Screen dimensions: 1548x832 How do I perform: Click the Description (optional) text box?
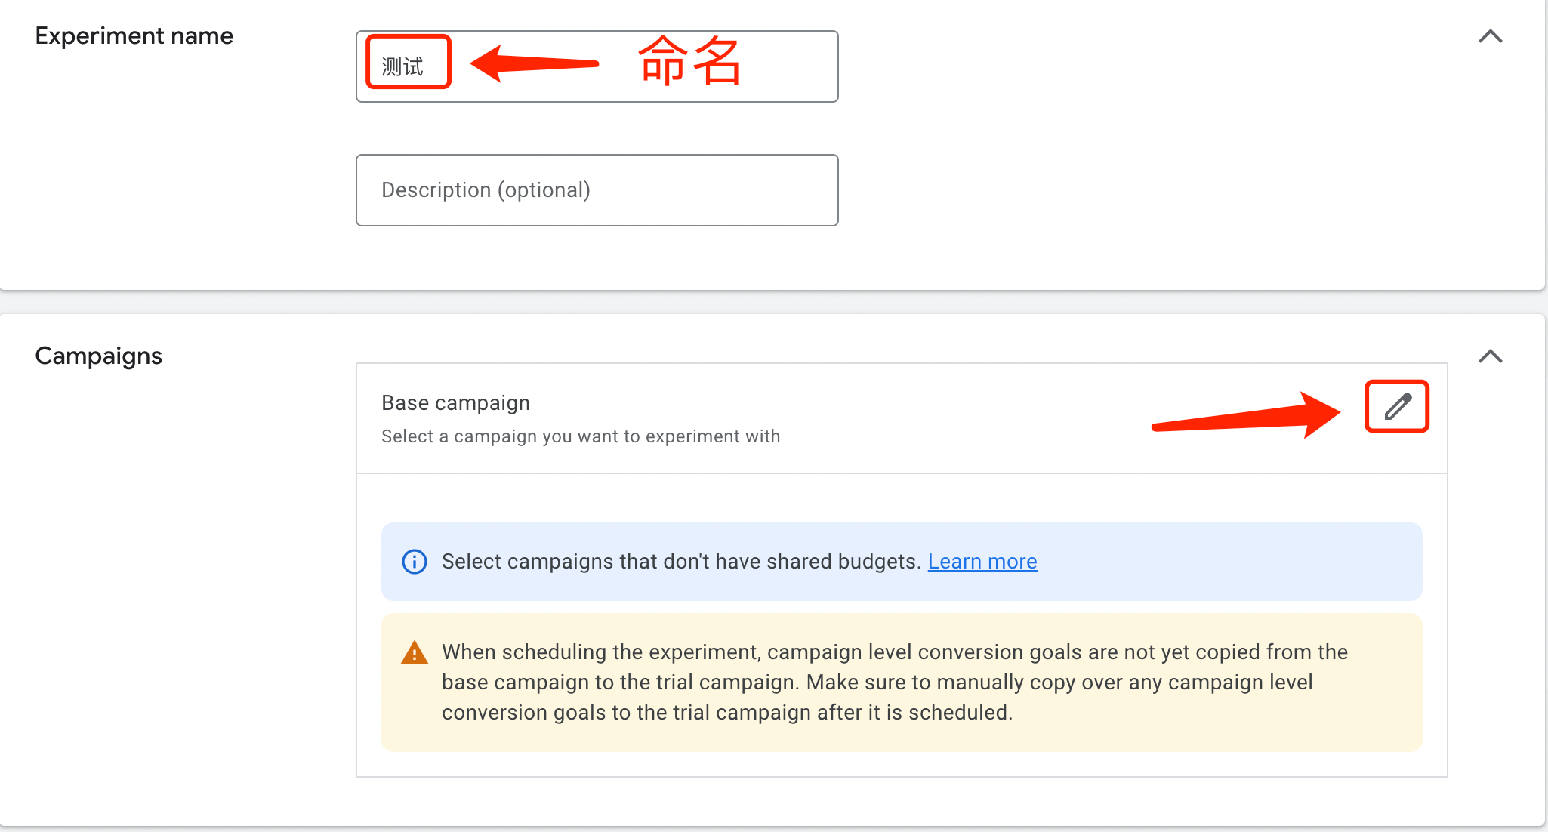pos(597,190)
